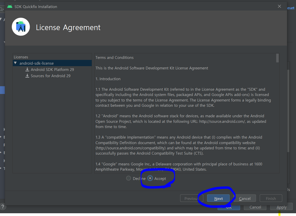Select the android-sdk-license row
Image resolution: width=296 pixels, height=216 pixels.
coord(52,63)
